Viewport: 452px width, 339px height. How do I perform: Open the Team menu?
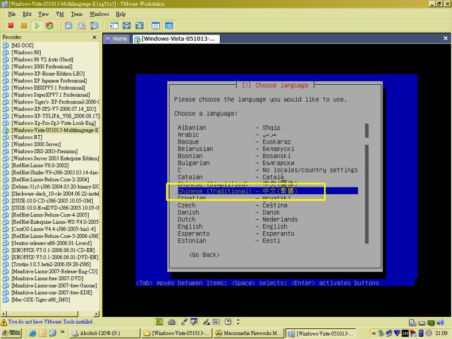77,14
